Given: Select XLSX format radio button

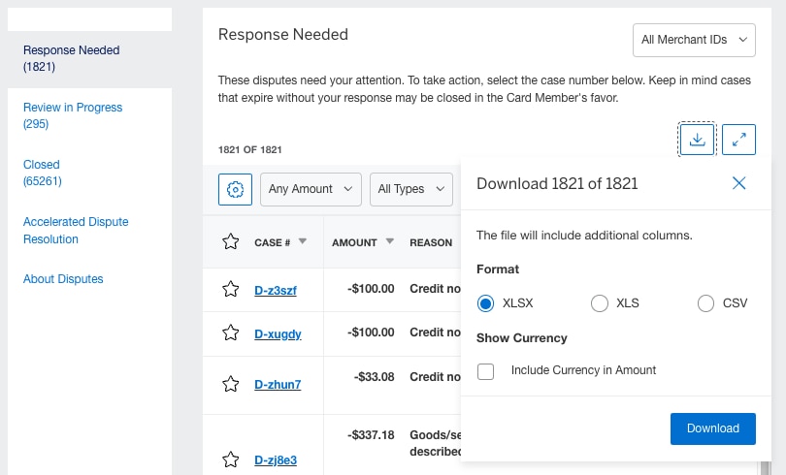Looking at the screenshot, I should click(485, 303).
